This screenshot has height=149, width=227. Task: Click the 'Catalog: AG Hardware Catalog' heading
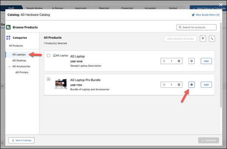[x=29, y=15]
